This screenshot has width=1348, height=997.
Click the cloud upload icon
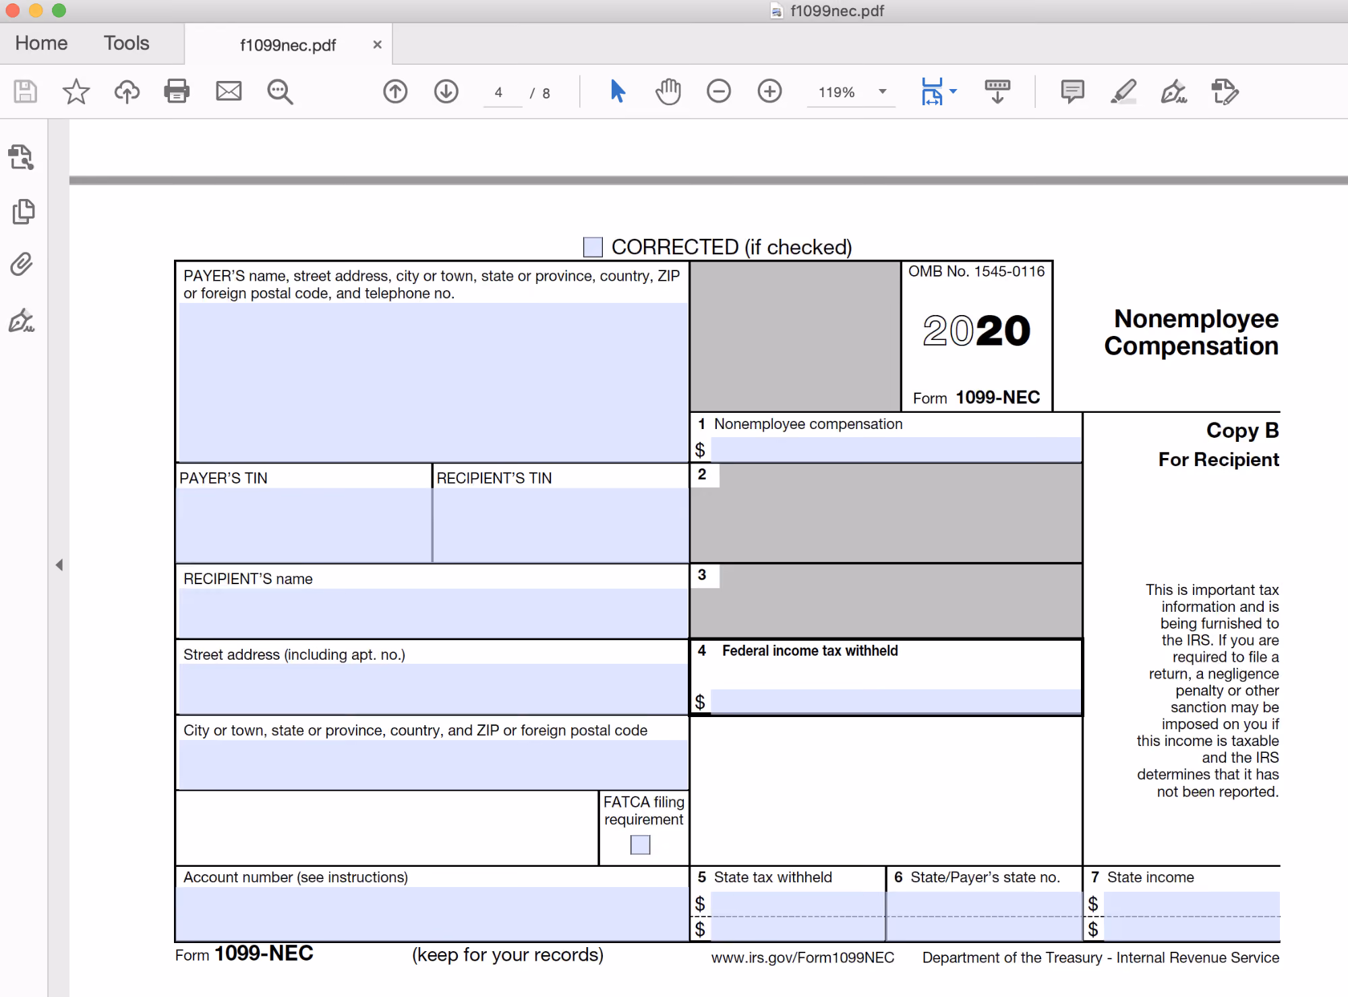[127, 91]
